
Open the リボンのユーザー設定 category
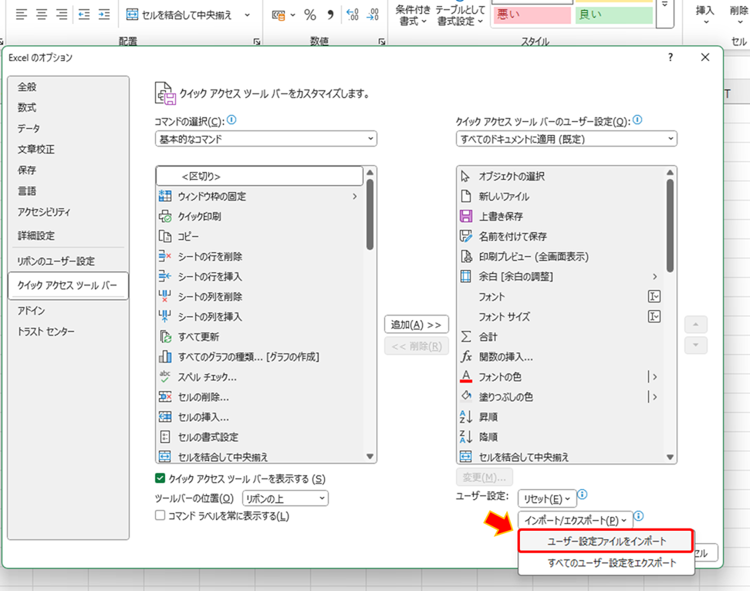[x=68, y=261]
